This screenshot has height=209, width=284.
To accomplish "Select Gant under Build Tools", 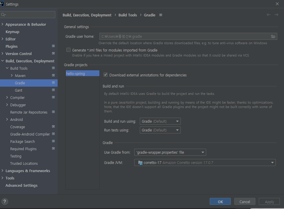I will coord(18,90).
